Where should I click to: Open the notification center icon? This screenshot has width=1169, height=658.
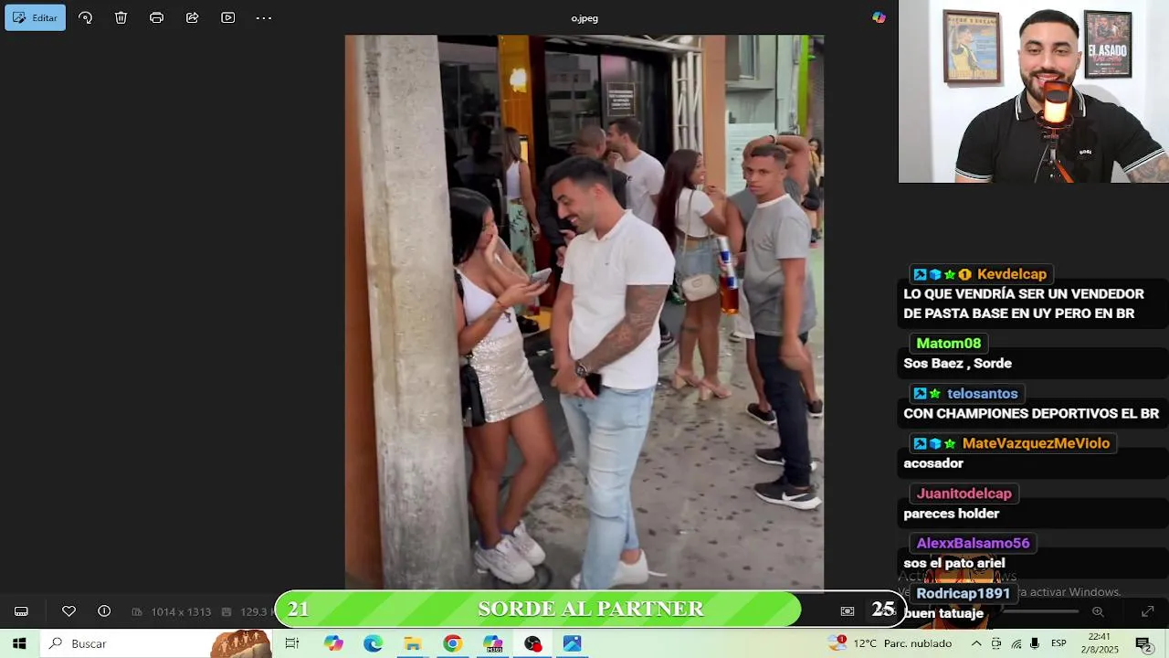click(x=1143, y=643)
